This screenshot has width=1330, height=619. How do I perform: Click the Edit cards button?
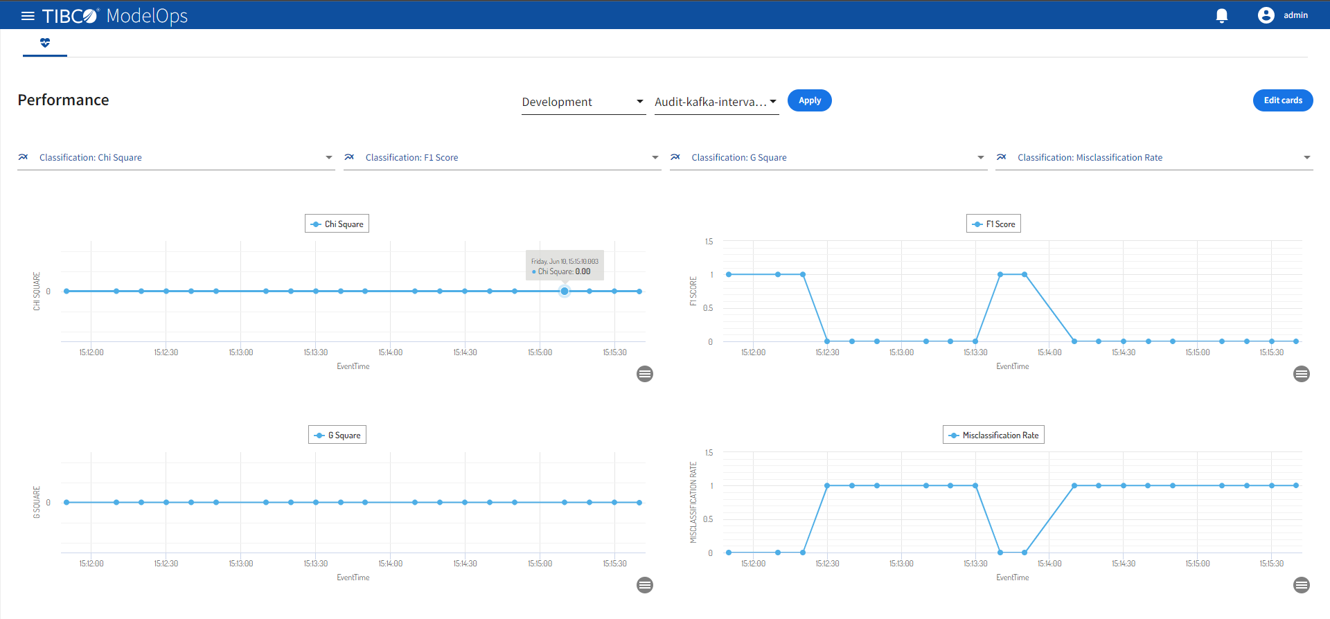1282,100
